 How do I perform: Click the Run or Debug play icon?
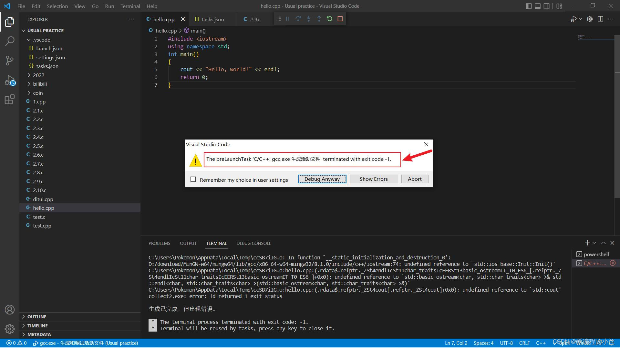click(x=573, y=19)
